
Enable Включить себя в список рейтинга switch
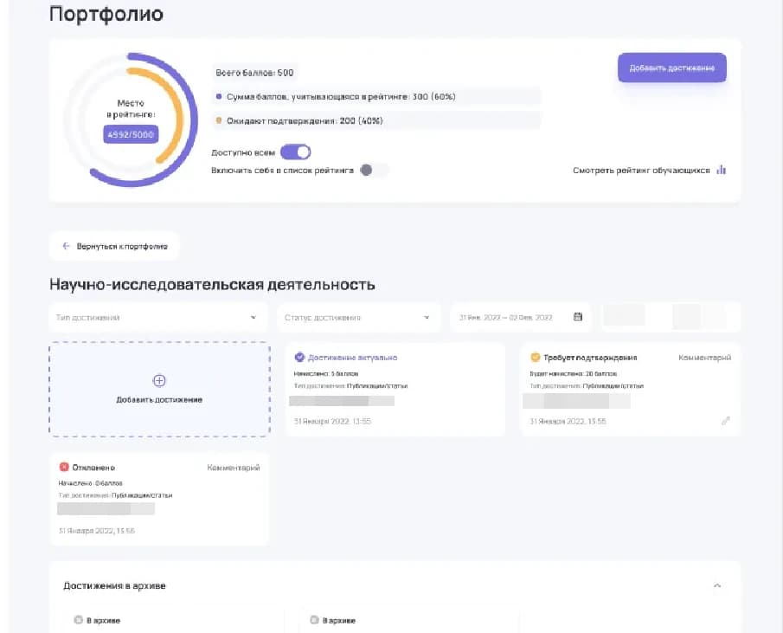pyautogui.click(x=373, y=171)
